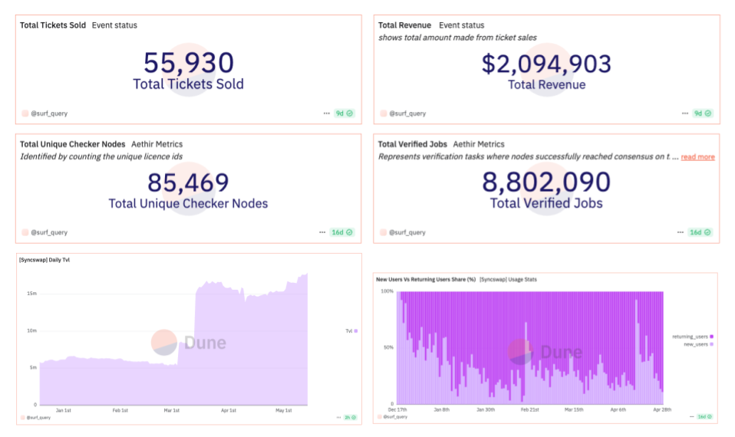Open the three-dot menu on Daily Tvl chart
This screenshot has width=735, height=437.
coord(338,417)
